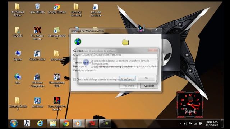The height and width of the screenshot is (129, 230).
Task: Click the Cancelar button in download dialog
Action: click(149, 86)
